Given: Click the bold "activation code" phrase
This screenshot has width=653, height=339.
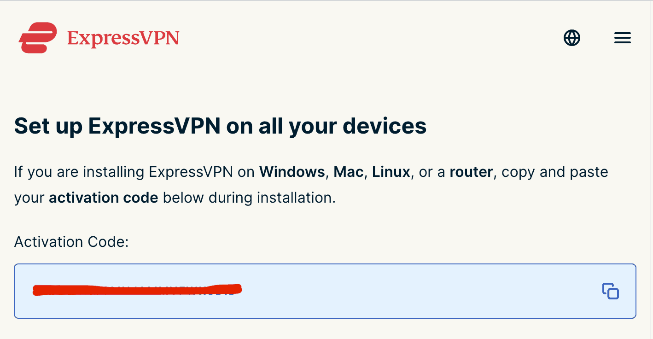Looking at the screenshot, I should coord(103,197).
